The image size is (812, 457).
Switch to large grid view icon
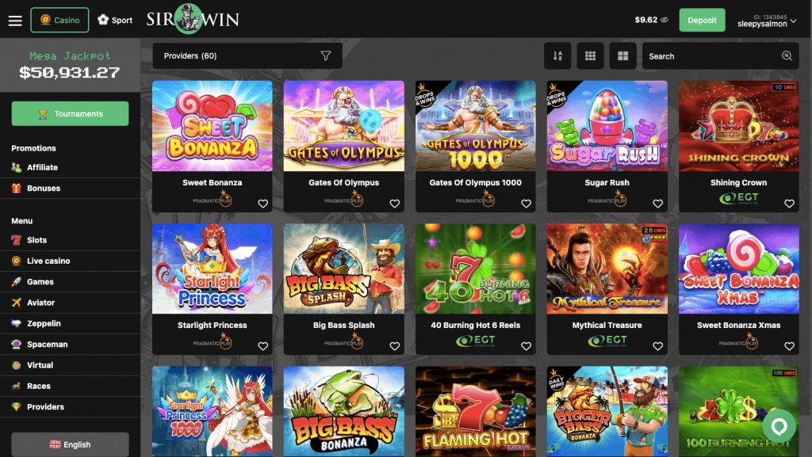click(623, 55)
